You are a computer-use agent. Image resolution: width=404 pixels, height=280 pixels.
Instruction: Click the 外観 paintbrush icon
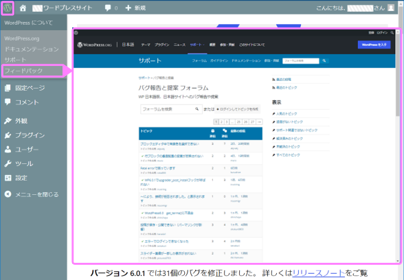[8, 121]
